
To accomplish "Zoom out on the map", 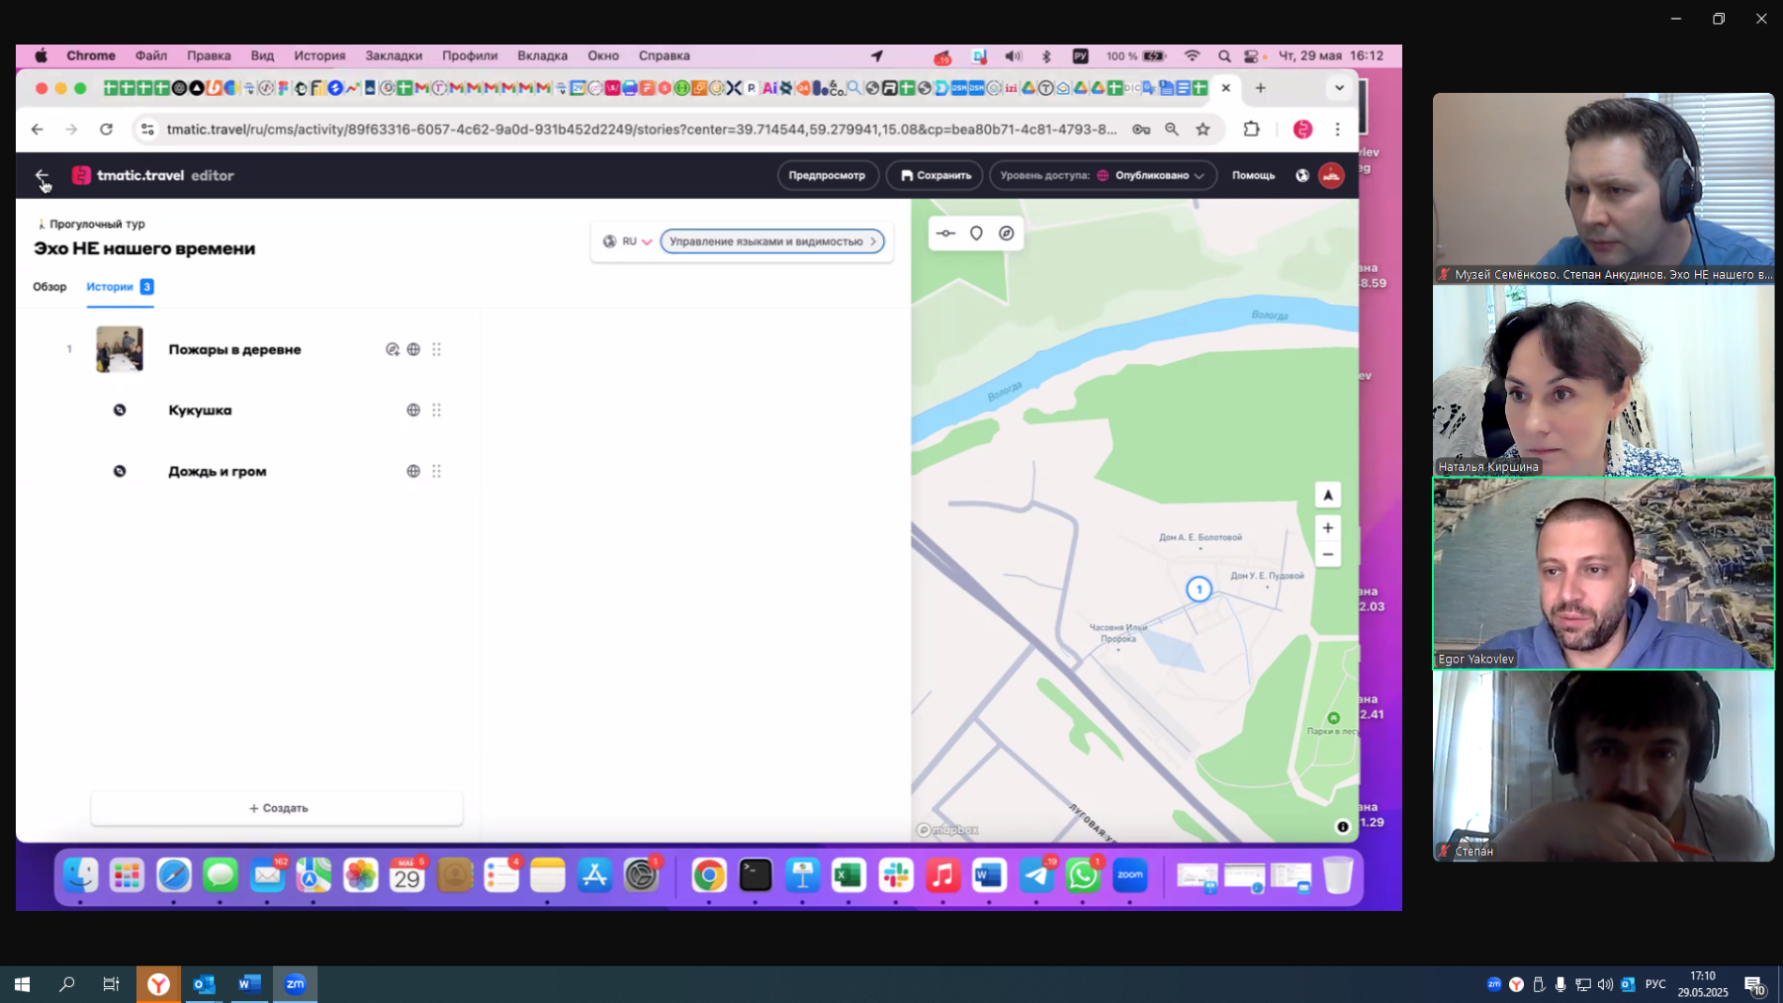I will [1327, 555].
